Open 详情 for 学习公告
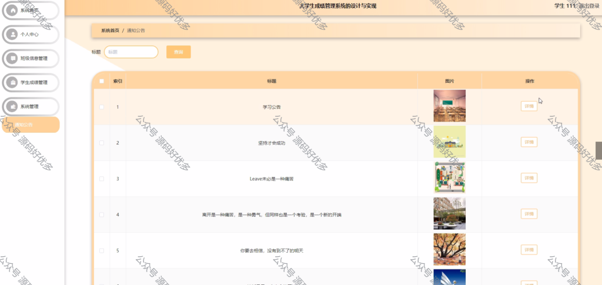Screen dimensions: 602x285 tap(529, 106)
